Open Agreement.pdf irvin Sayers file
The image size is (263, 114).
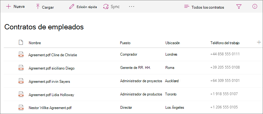point(49,82)
